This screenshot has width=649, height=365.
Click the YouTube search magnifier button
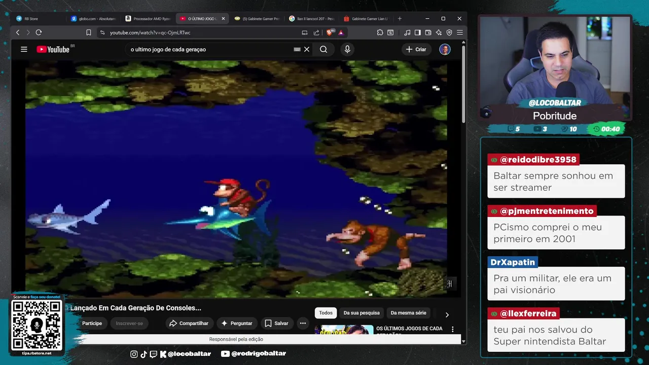click(x=323, y=49)
